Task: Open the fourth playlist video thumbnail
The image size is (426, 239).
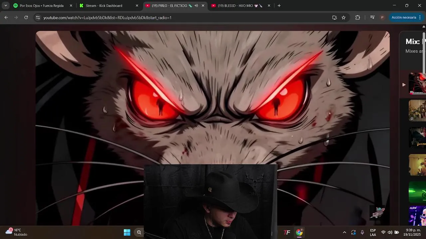Action: (417, 165)
